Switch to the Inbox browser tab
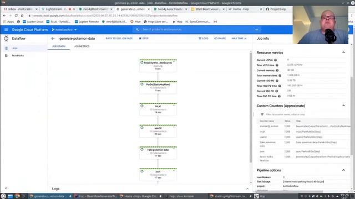 point(21,9)
